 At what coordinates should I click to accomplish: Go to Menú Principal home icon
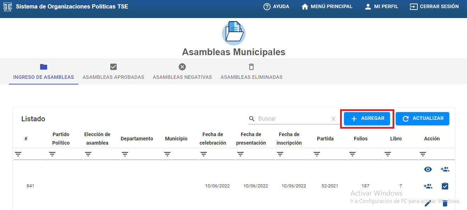coord(305,7)
